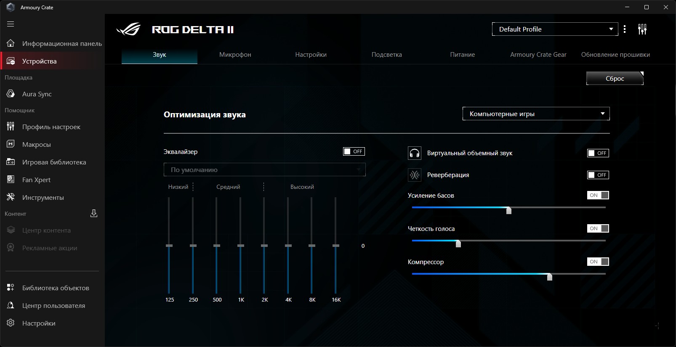Switch to the Звук tab
The height and width of the screenshot is (347, 676).
point(160,55)
